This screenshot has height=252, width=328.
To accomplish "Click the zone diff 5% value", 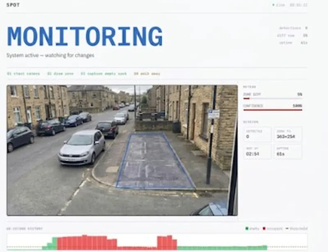I will [300, 95].
